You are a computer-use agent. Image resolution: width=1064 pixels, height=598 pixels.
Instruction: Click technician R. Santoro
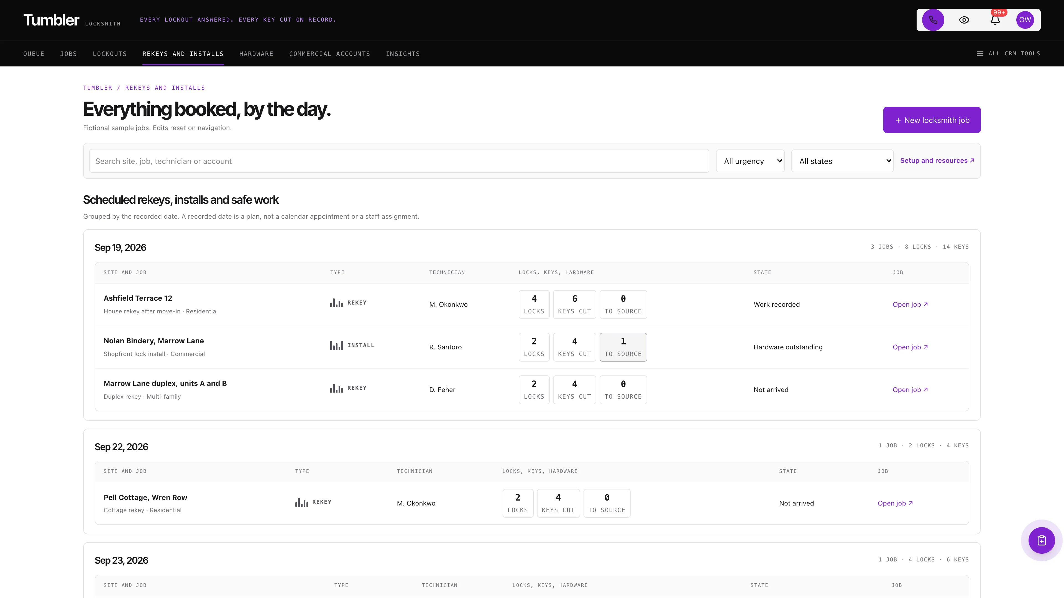[445, 347]
